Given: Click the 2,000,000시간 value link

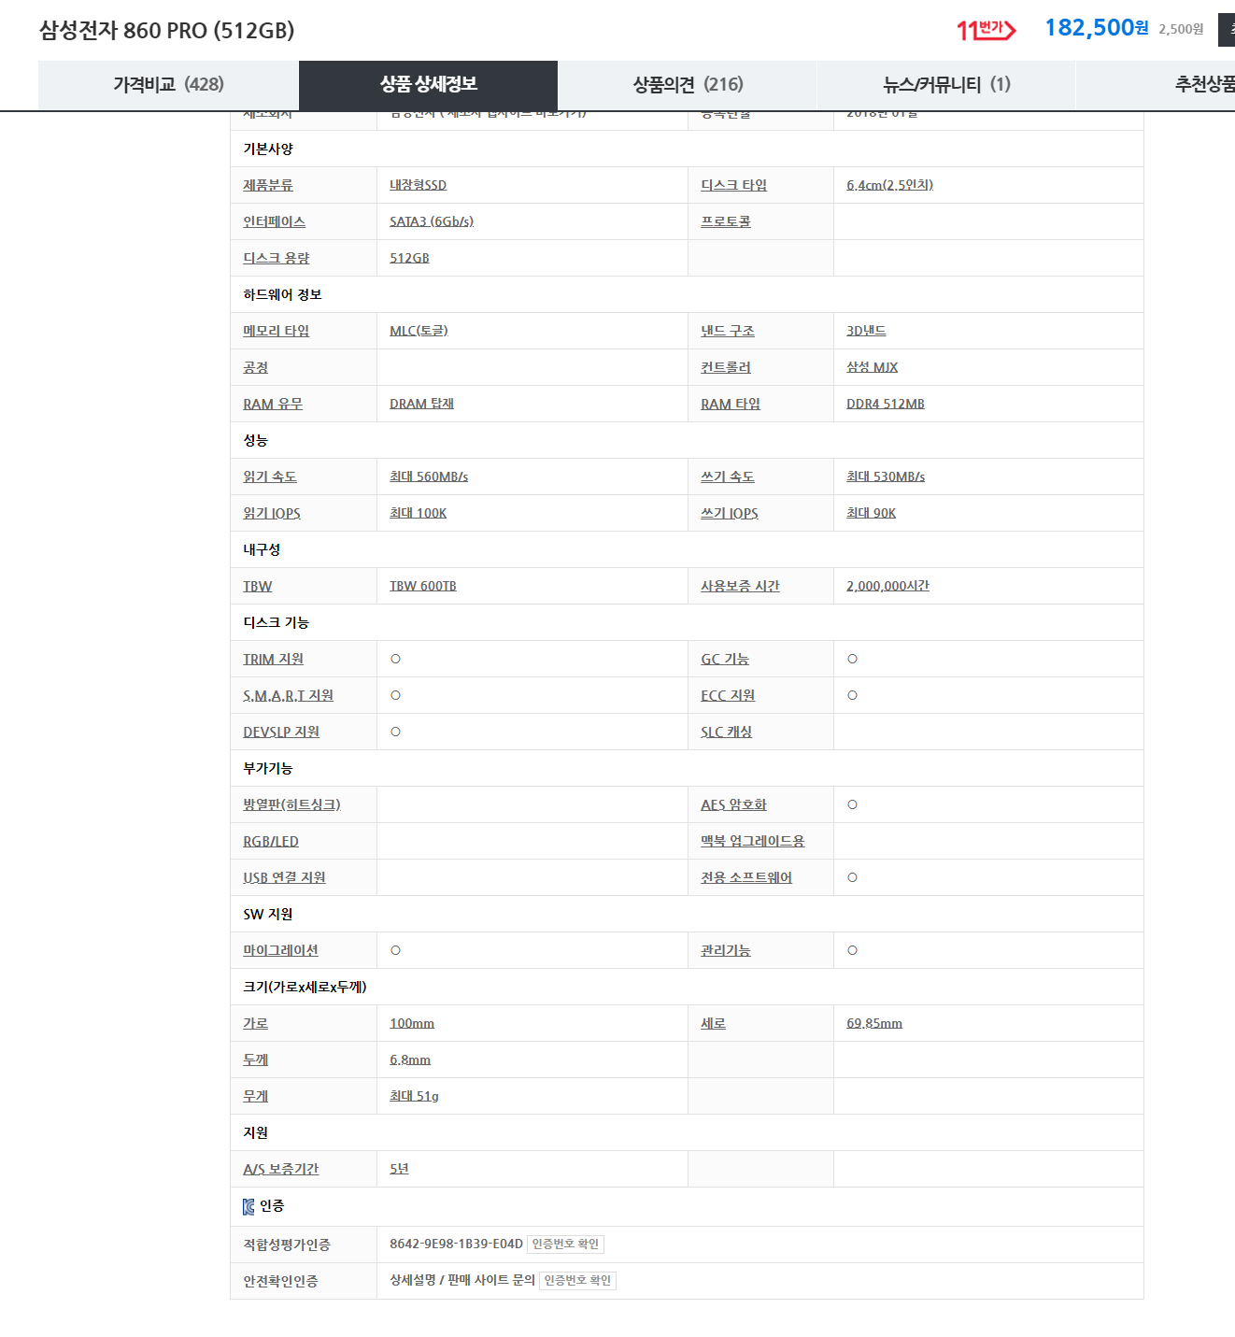Looking at the screenshot, I should pyautogui.click(x=887, y=586).
